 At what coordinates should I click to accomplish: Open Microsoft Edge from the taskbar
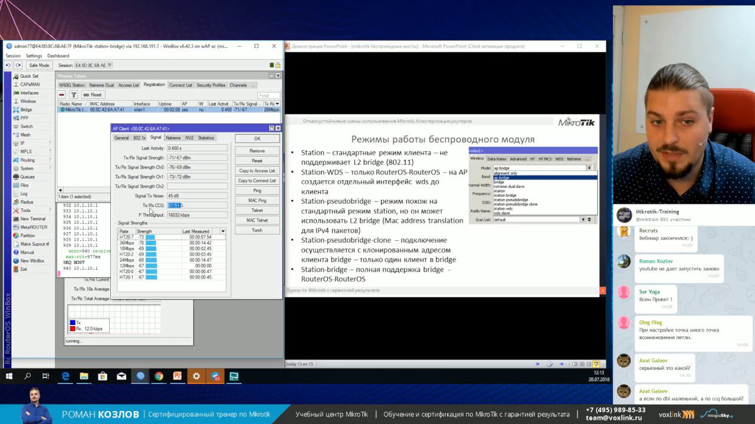65,376
